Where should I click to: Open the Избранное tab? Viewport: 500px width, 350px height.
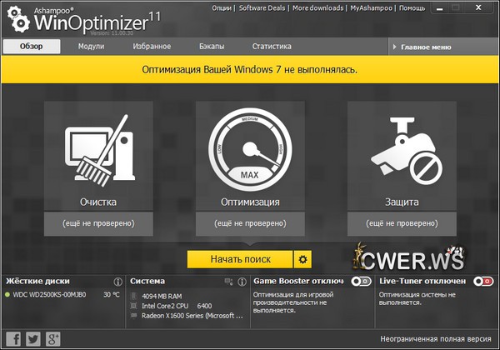151,47
